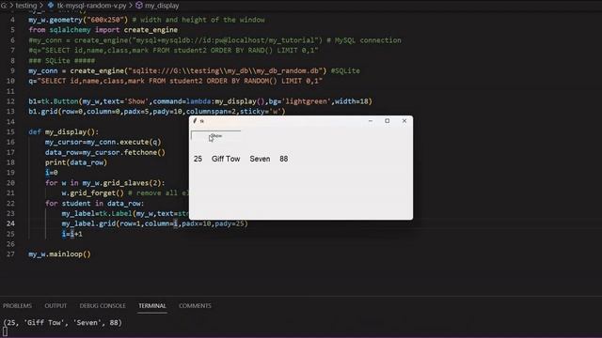Click 'create_engine' in the import line
602x338 pixels.
click(x=150, y=30)
